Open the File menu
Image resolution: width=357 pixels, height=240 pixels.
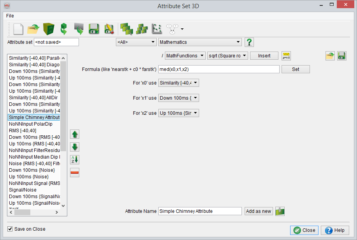(x=10, y=16)
